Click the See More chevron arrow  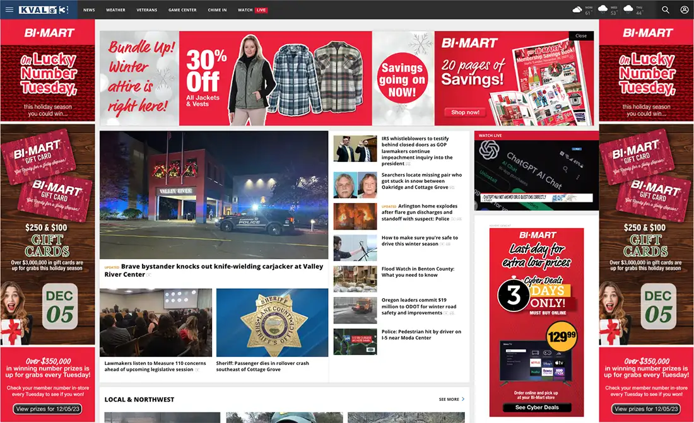(x=463, y=399)
